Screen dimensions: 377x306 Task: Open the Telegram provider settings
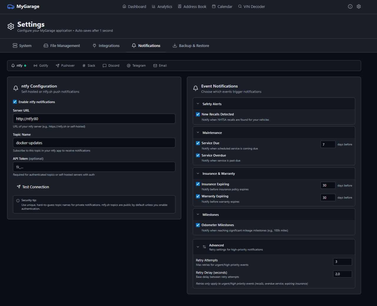click(x=136, y=65)
